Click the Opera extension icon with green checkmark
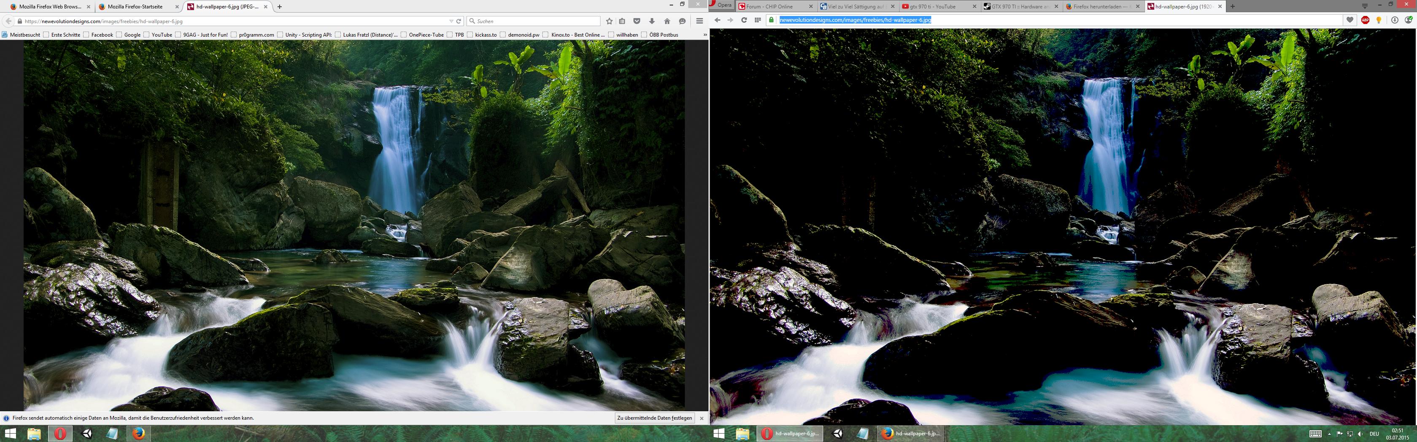 point(1408,20)
